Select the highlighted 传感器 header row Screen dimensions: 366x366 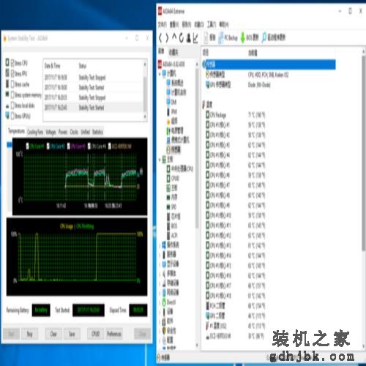click(269, 64)
